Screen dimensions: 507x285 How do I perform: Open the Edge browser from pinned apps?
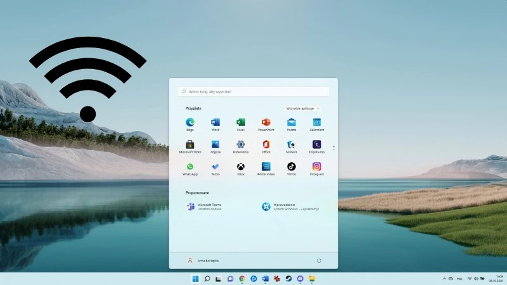pos(189,124)
